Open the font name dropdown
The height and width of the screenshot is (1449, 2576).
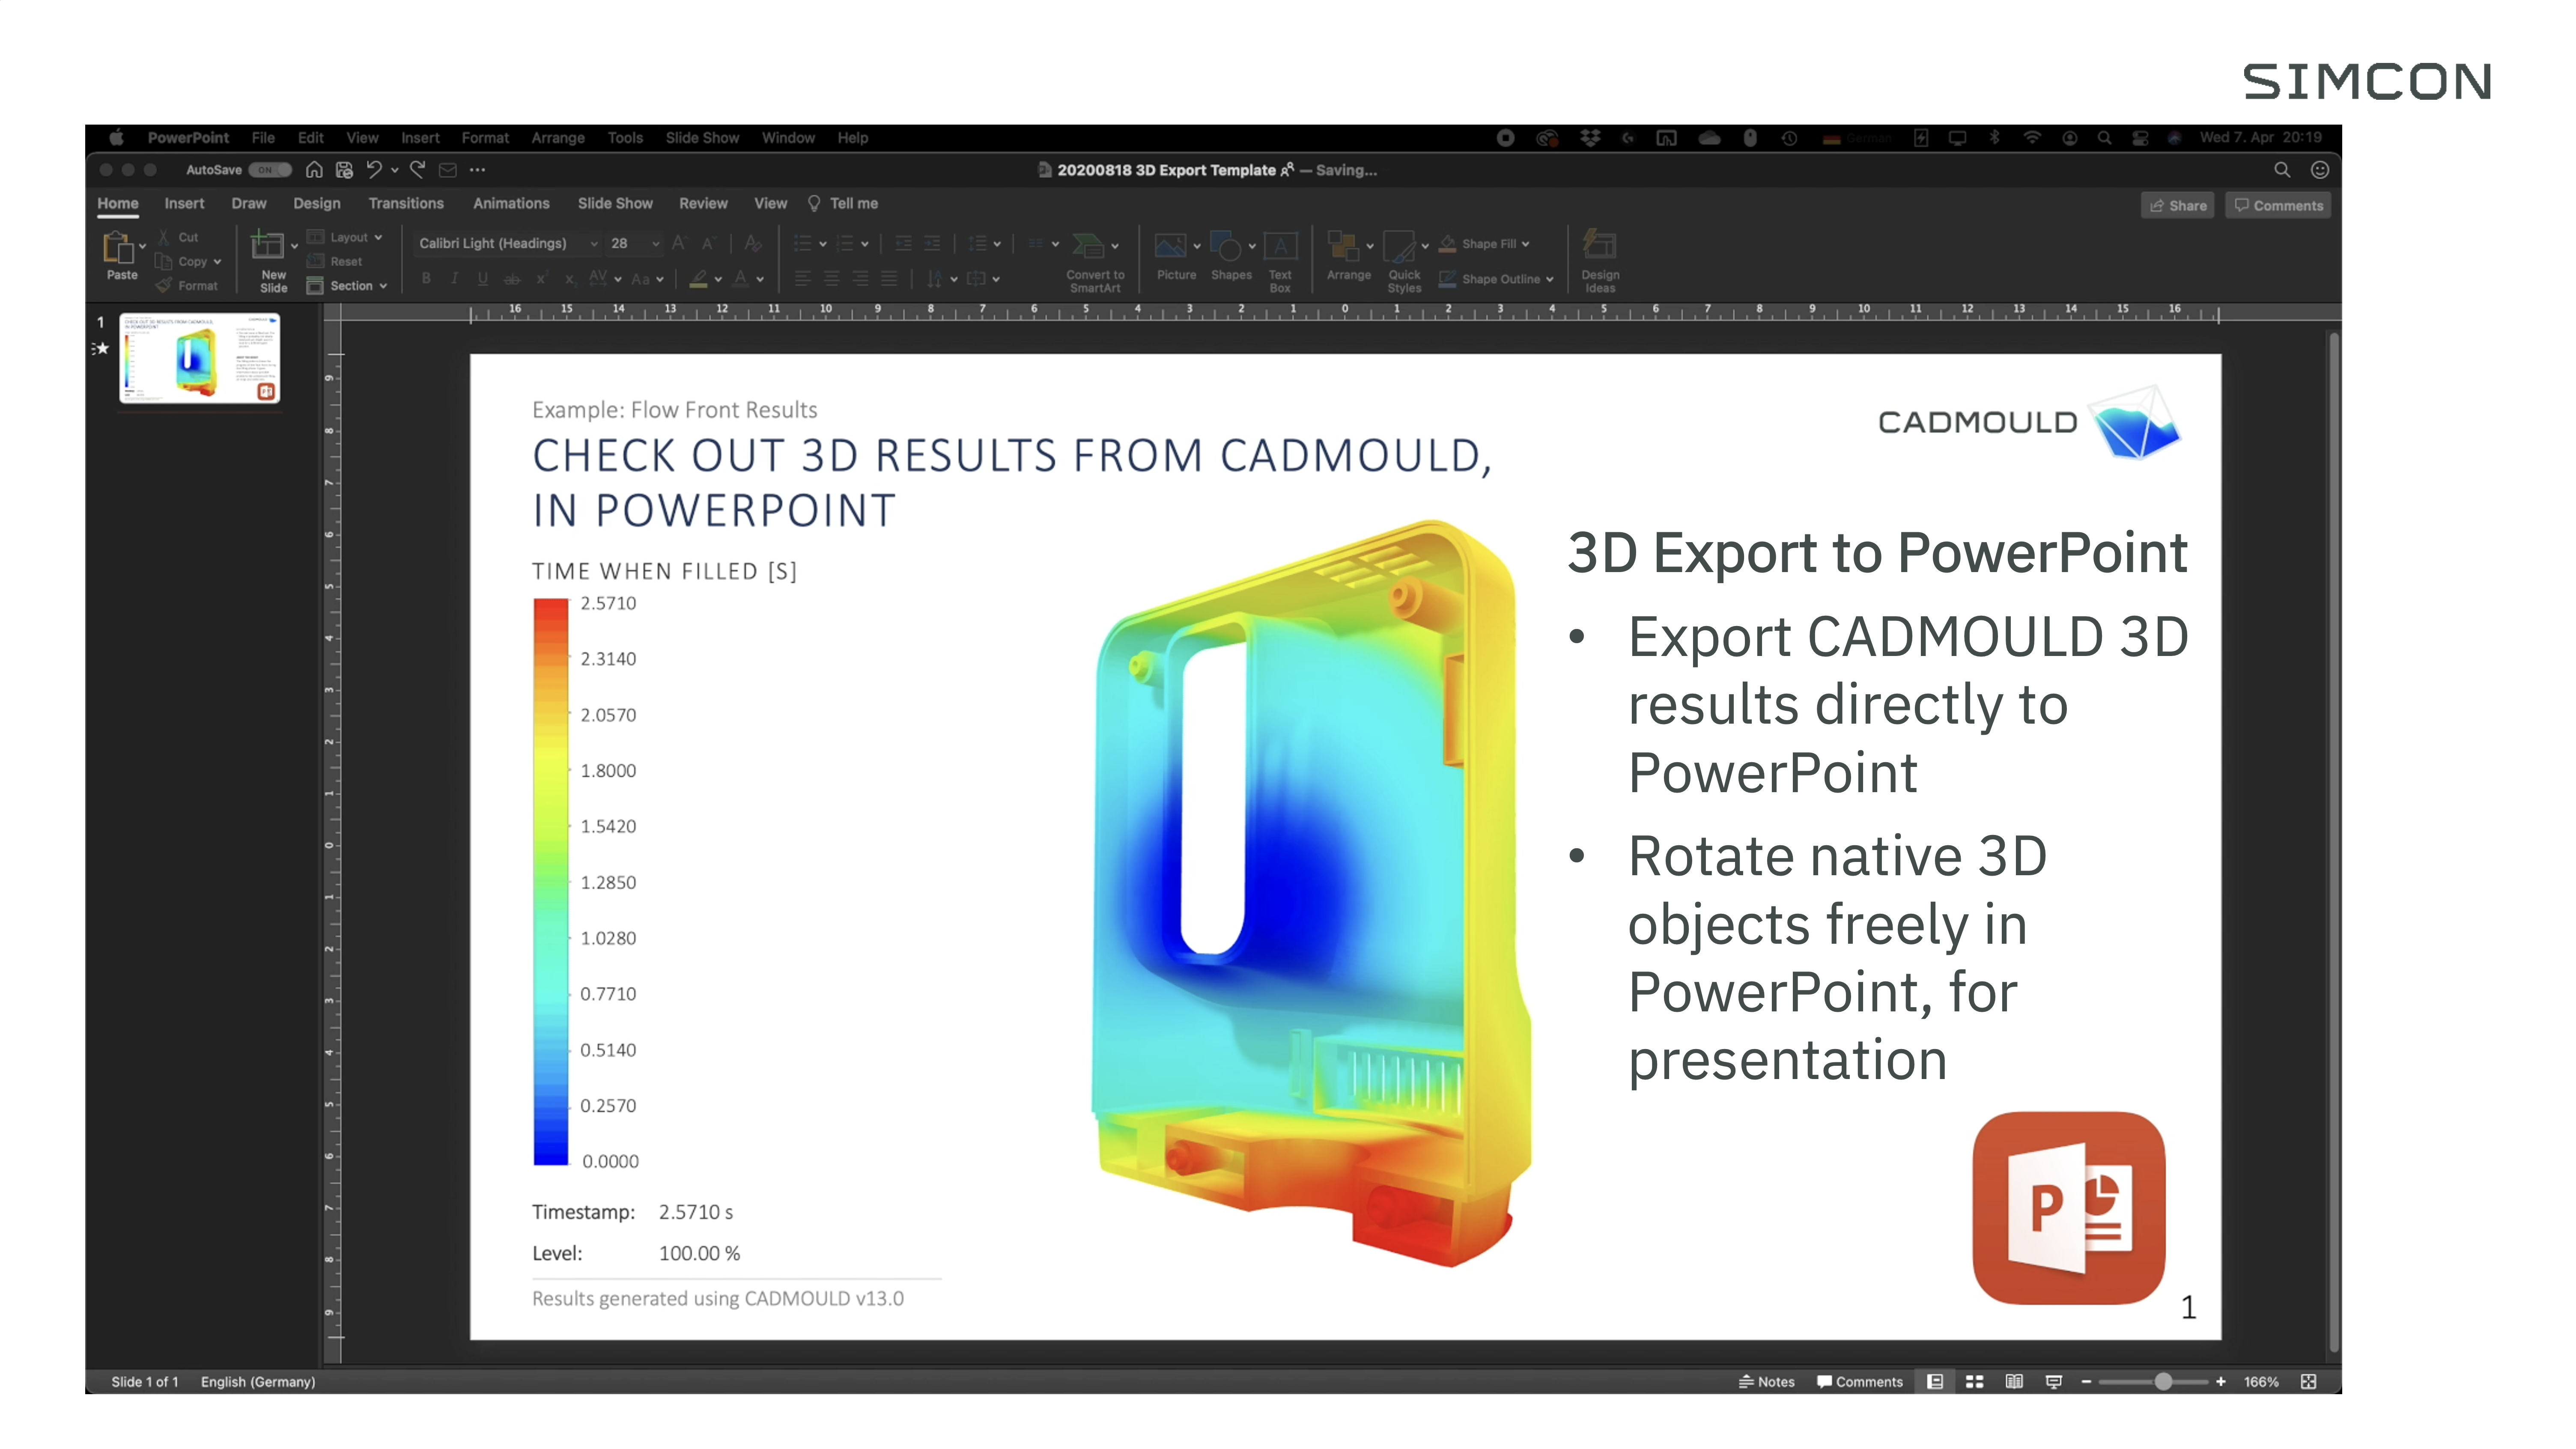tap(594, 243)
